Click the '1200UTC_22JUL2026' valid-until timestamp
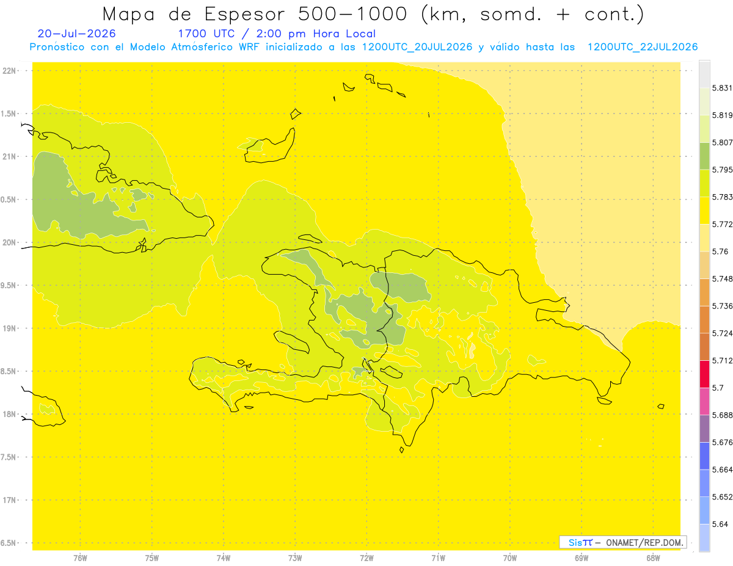 click(x=643, y=47)
